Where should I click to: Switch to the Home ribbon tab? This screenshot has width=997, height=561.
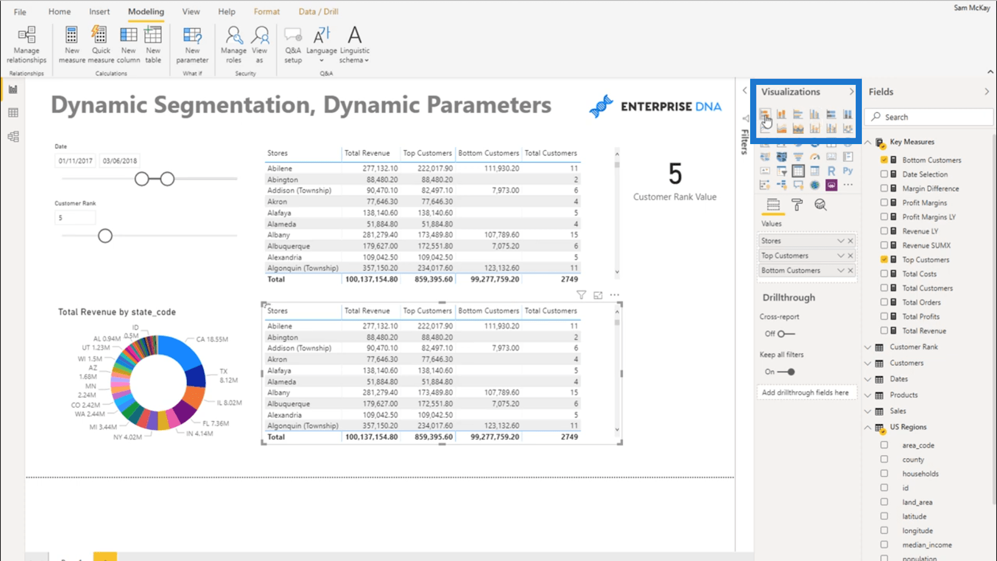(60, 12)
